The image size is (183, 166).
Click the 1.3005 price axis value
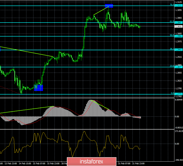pos(179,34)
